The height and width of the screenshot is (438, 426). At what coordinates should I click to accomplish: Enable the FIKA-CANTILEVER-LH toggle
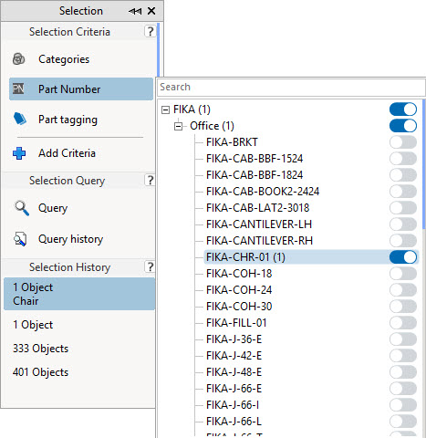[x=403, y=224]
